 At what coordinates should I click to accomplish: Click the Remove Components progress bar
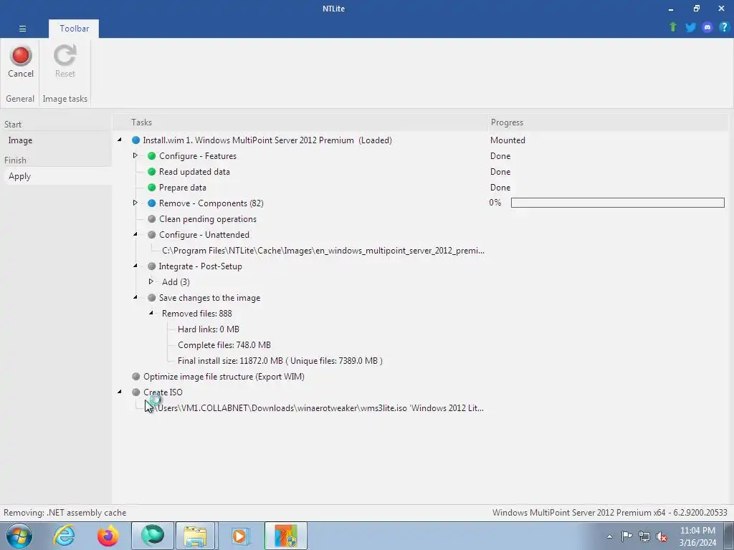(617, 203)
